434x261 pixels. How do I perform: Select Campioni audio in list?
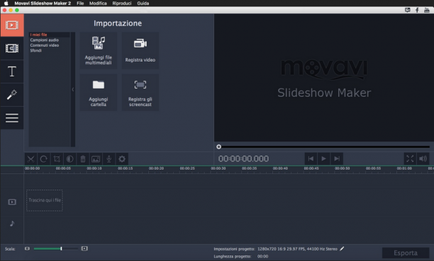point(45,40)
